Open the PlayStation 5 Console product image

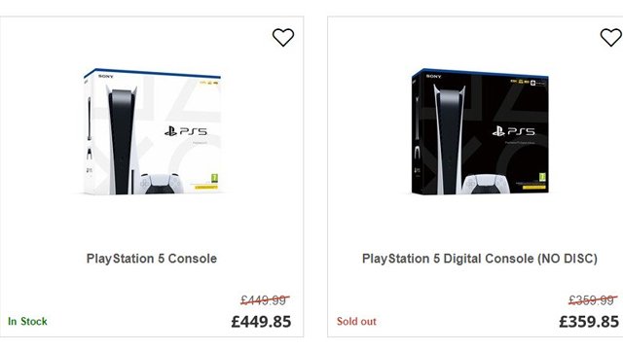coord(152,132)
